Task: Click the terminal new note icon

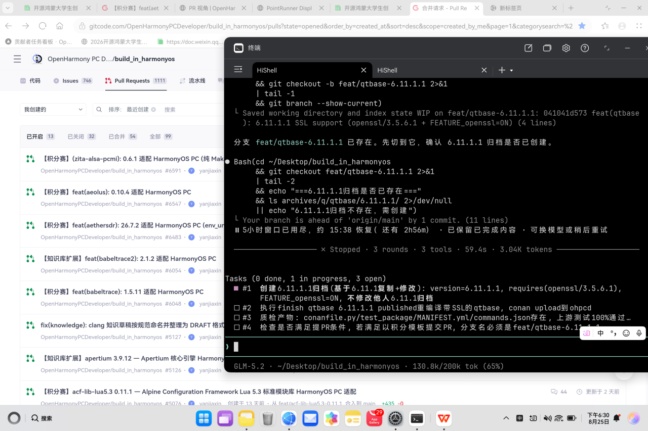Action: pos(528,48)
